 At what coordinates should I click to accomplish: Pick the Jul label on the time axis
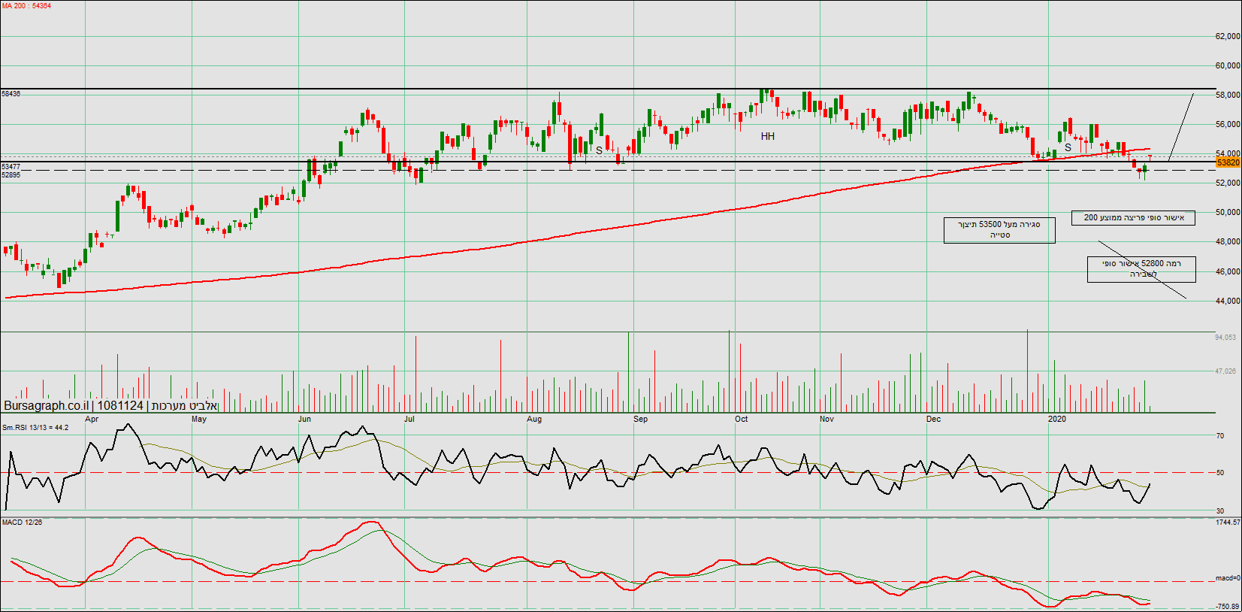(x=409, y=420)
